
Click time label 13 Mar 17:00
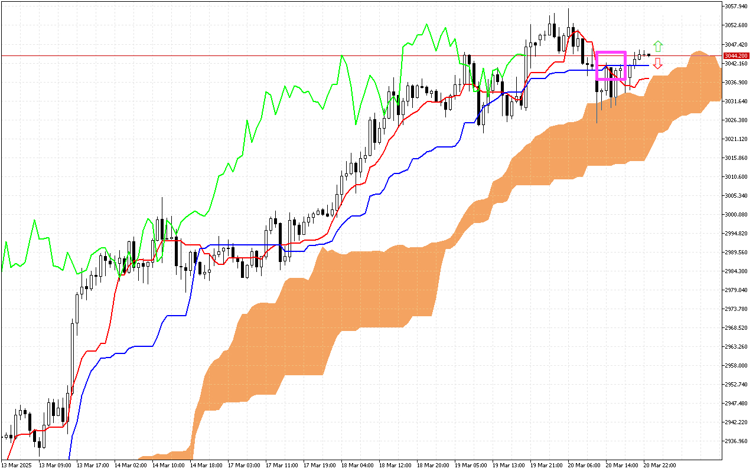coord(92,466)
